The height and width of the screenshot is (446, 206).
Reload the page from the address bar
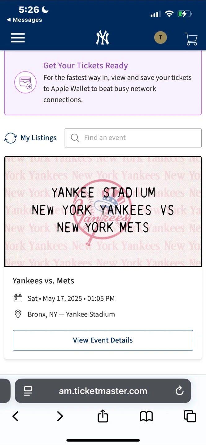pyautogui.click(x=179, y=391)
